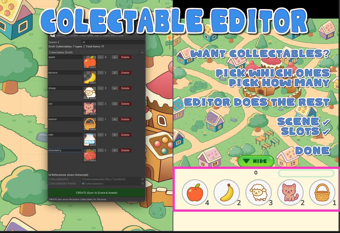The height and width of the screenshot is (233, 340).
Task: Delete the strawberry collectable
Action: point(125,150)
